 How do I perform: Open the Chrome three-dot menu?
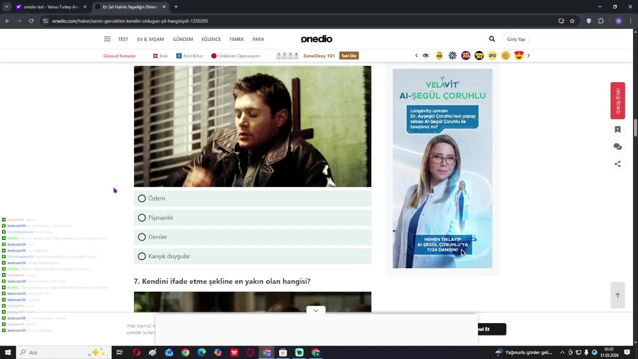[631, 21]
